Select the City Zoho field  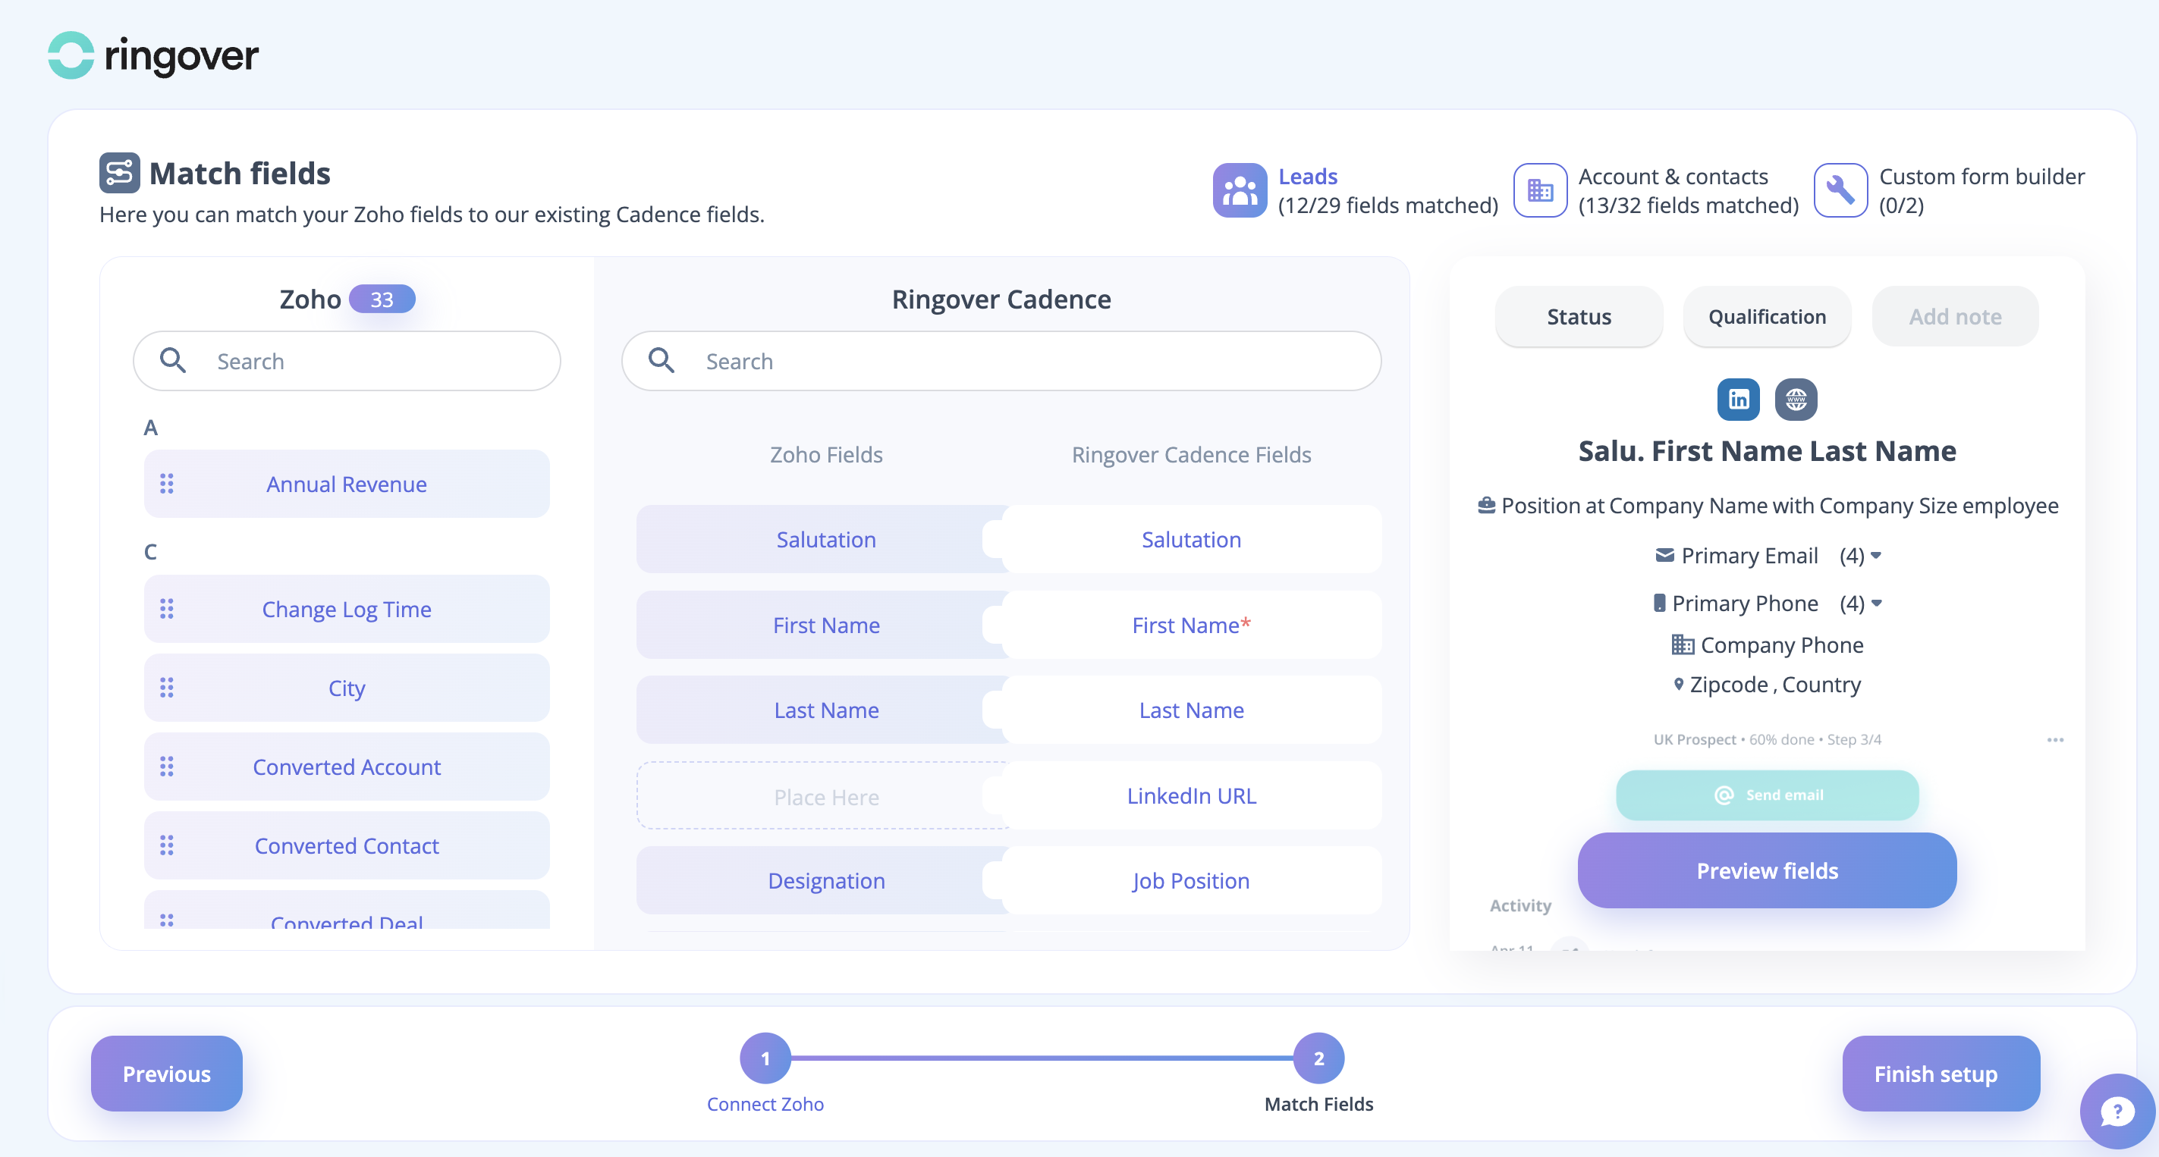(x=347, y=687)
